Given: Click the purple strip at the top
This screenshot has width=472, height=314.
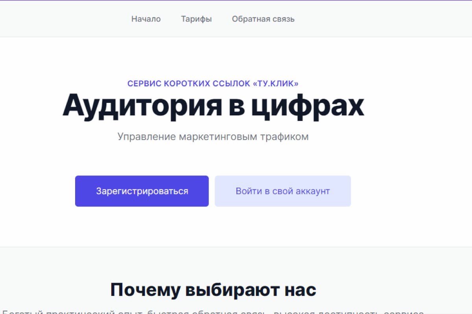Looking at the screenshot, I should point(236,1).
